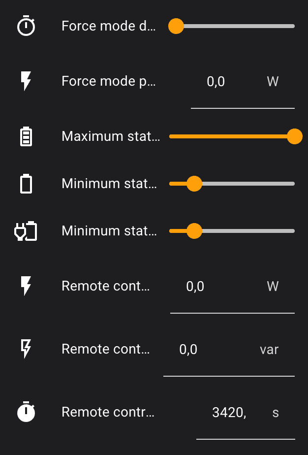Click the Force mode d… slider handle
Screen dimensions: 308x455
point(176,26)
